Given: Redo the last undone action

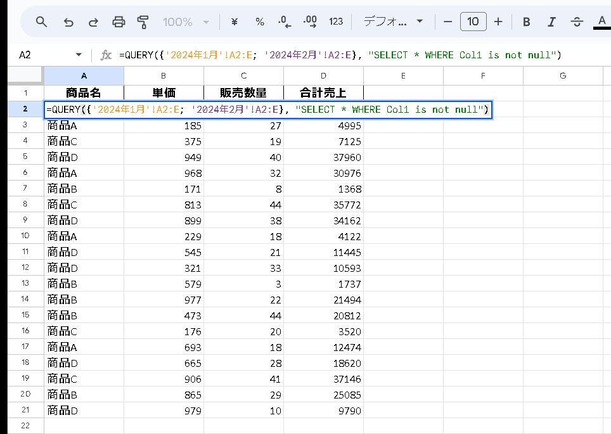Looking at the screenshot, I should [93, 22].
